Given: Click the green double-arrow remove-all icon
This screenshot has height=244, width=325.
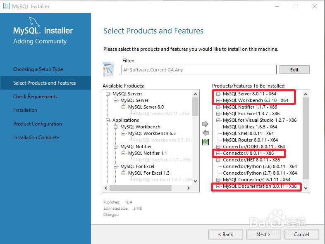Looking at the screenshot, I should click(x=206, y=142).
